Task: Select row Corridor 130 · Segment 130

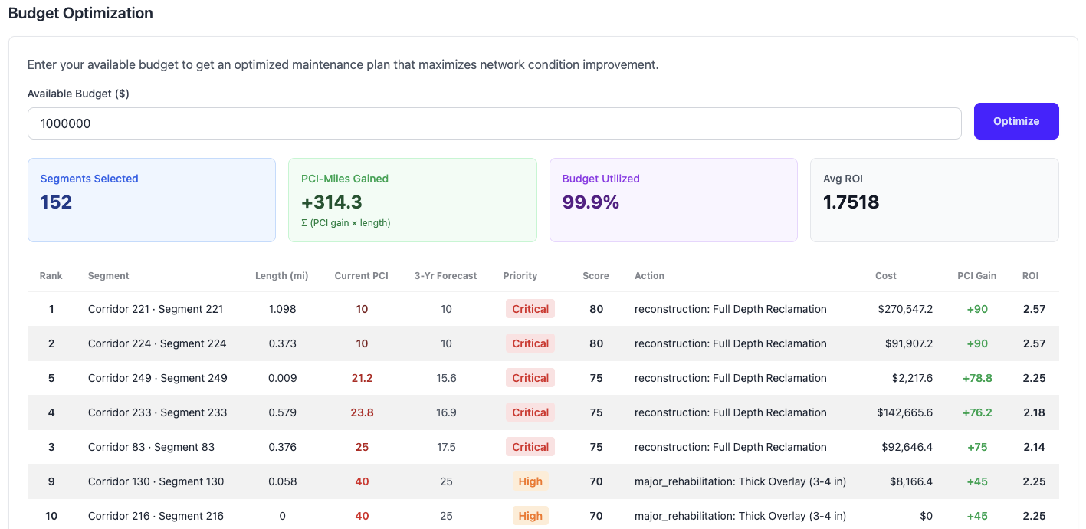Action: tap(543, 481)
